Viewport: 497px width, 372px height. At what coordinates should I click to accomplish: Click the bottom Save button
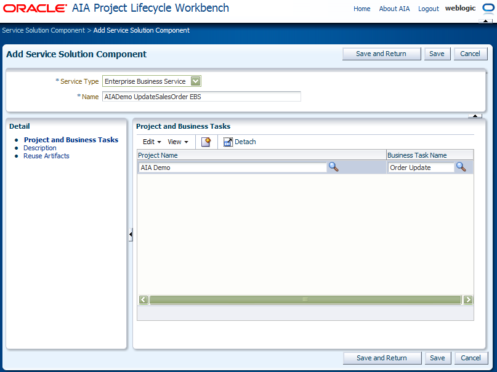(x=437, y=358)
